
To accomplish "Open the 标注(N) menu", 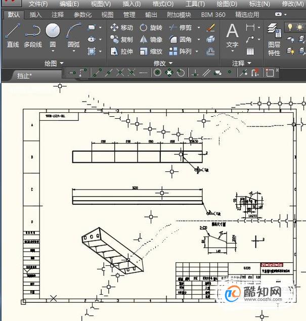I will 259,4.
